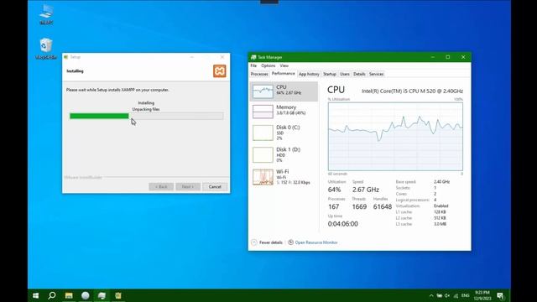Click the battery icon in system tray
This screenshot has width=537, height=302.
(x=440, y=295)
